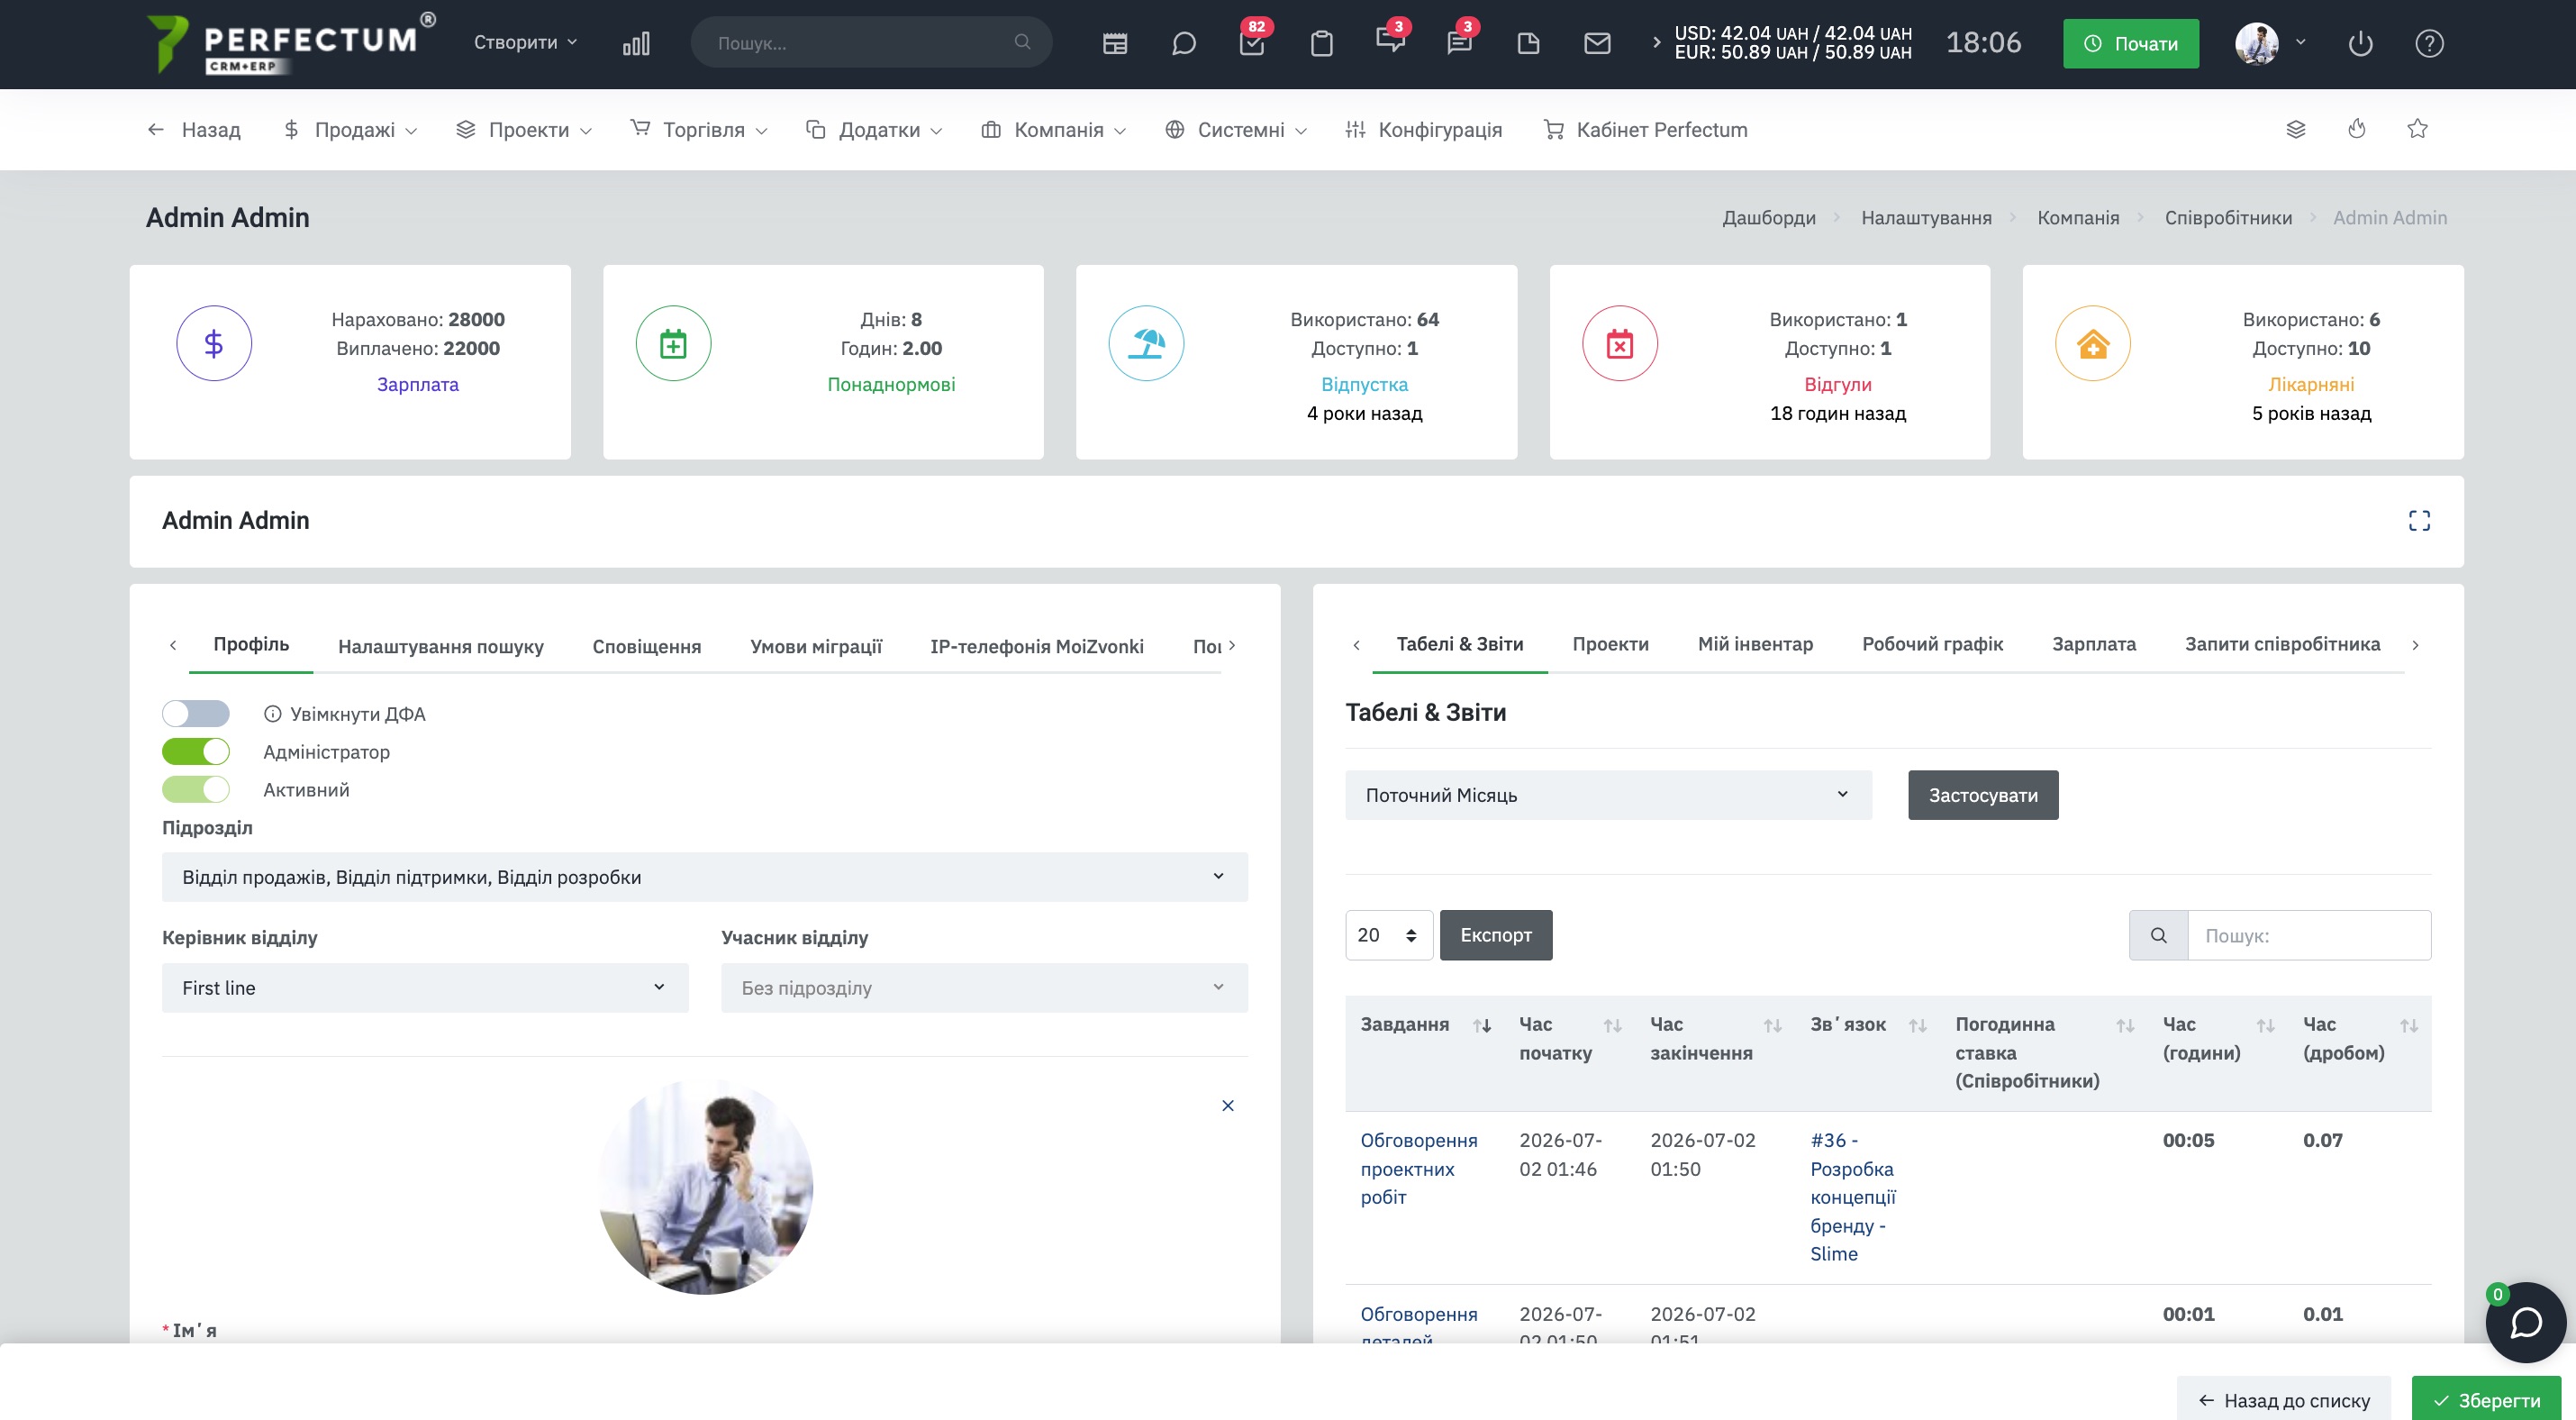Image resolution: width=2576 pixels, height=1420 pixels.
Task: Focus the timesheet Пошук search field
Action: (x=2309, y=935)
